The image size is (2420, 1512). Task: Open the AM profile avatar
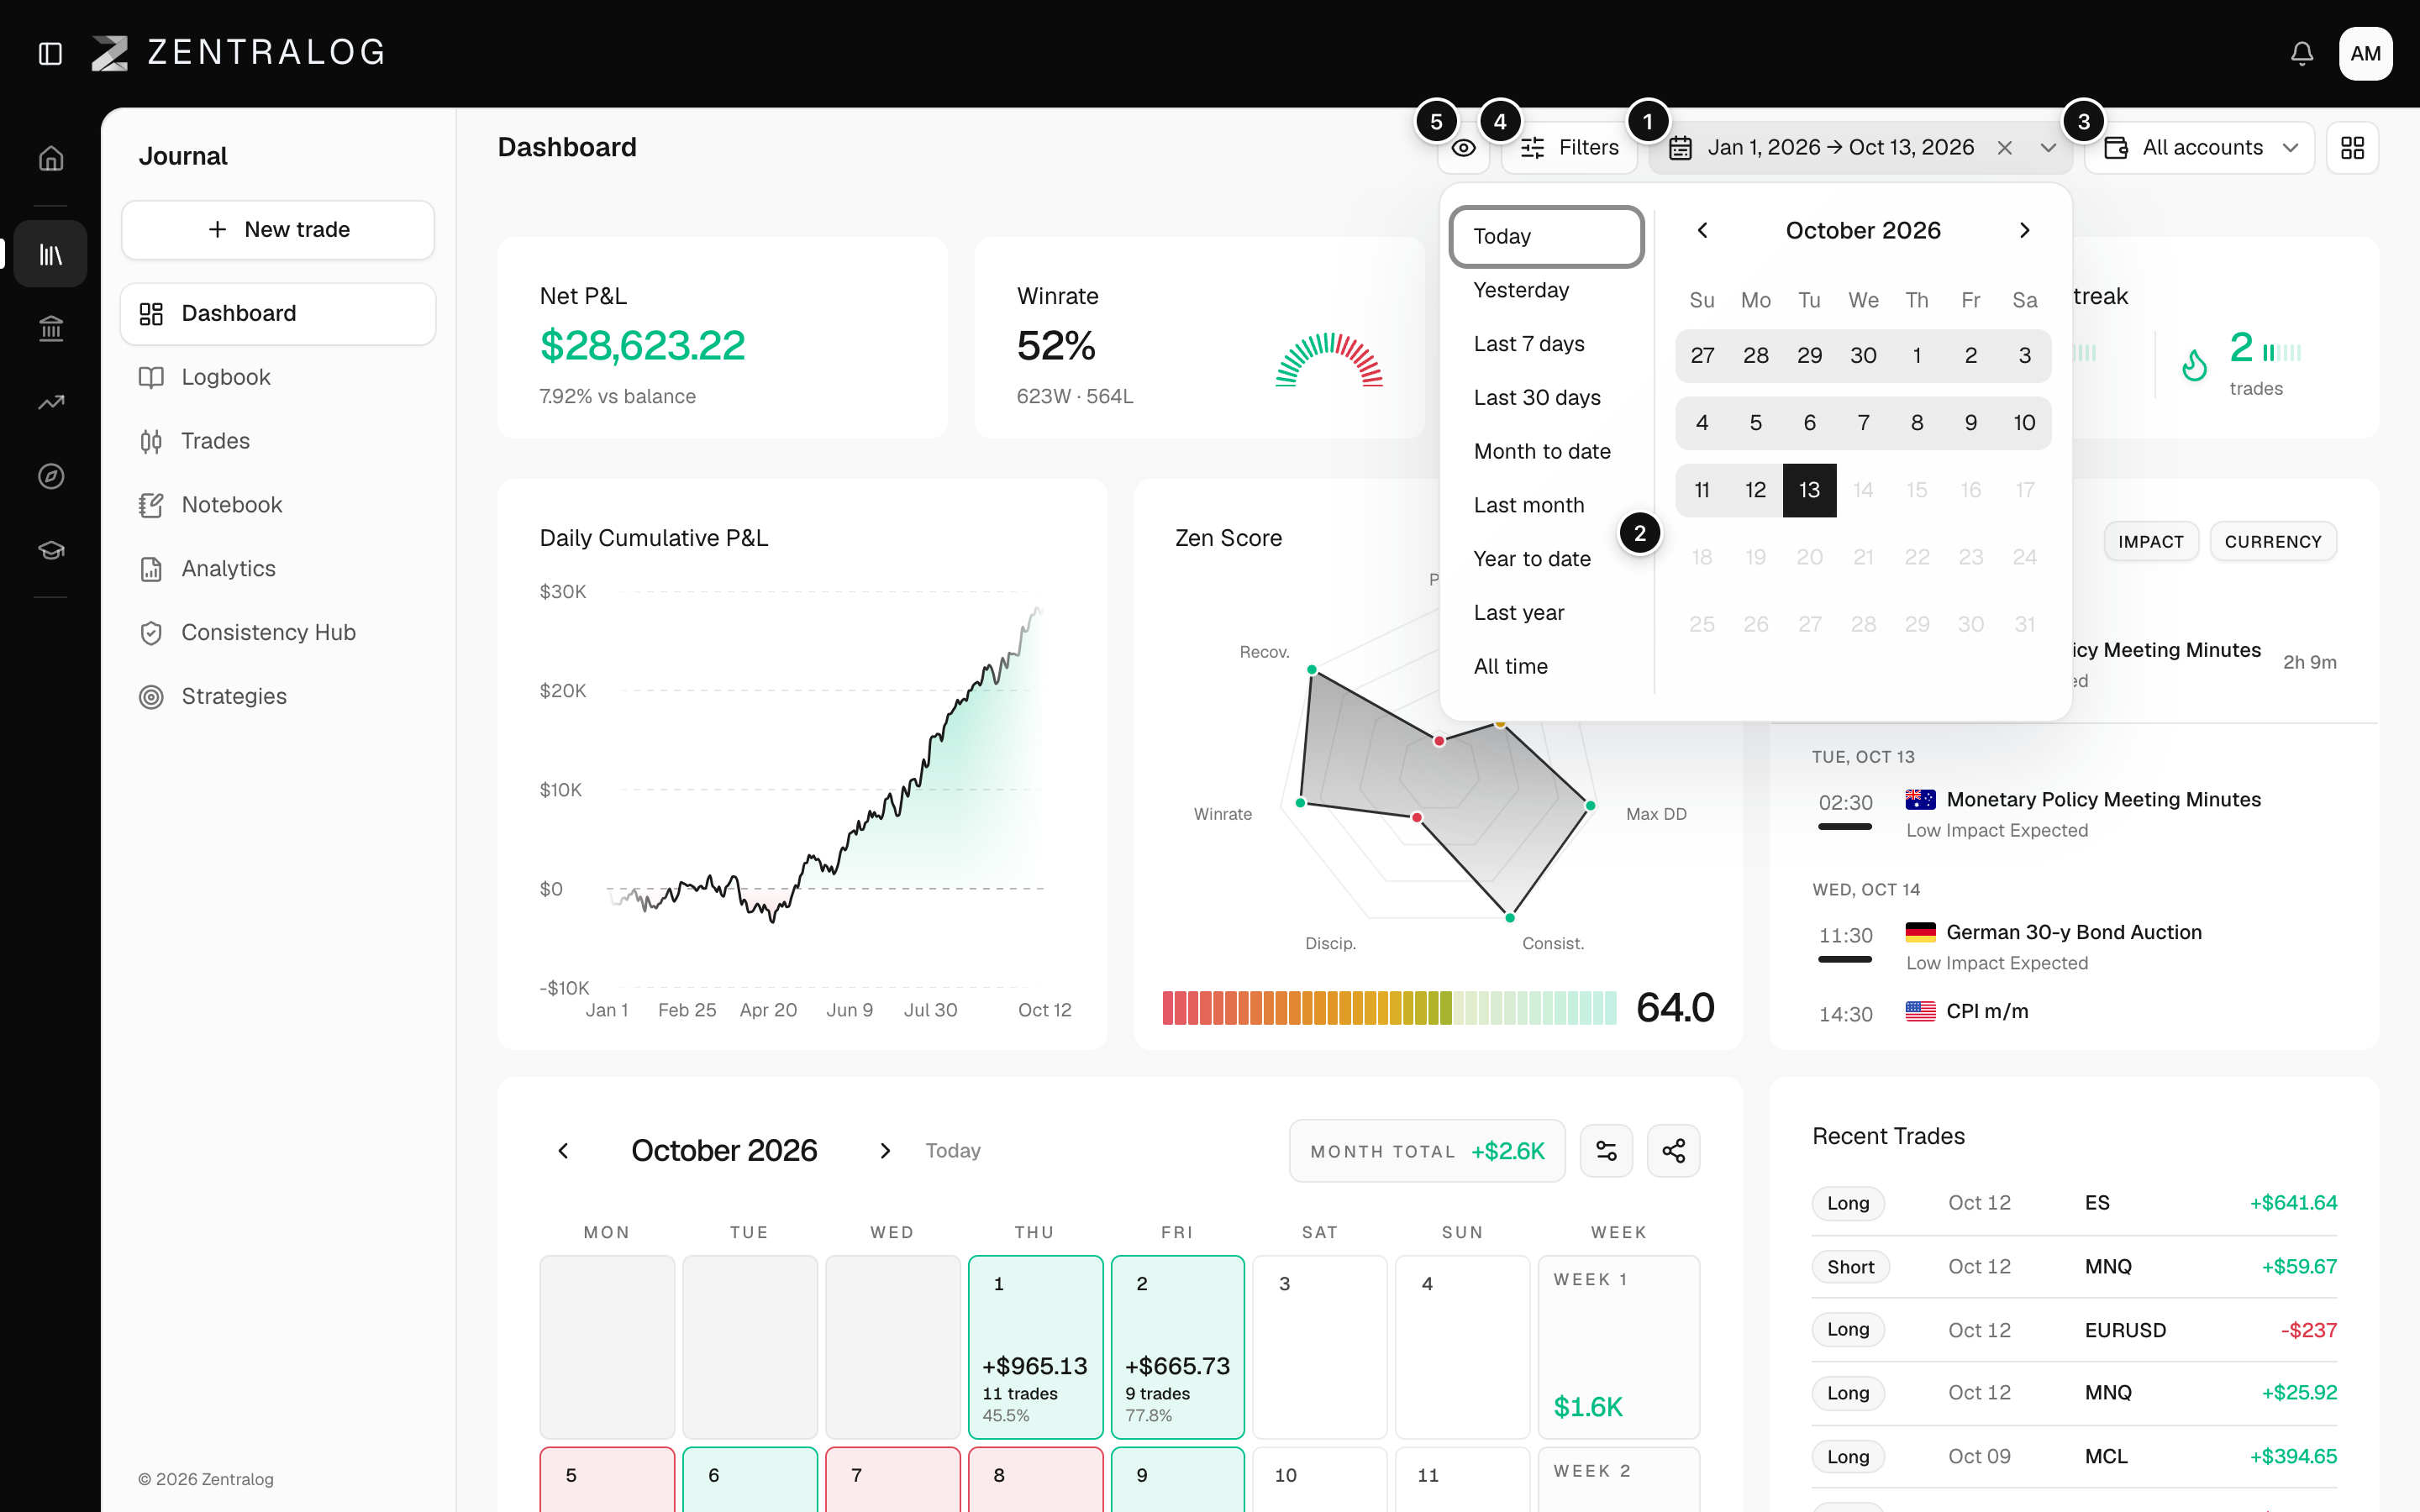click(2365, 53)
